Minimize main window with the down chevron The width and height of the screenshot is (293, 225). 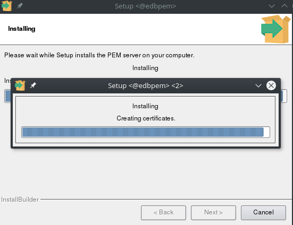click(272, 6)
